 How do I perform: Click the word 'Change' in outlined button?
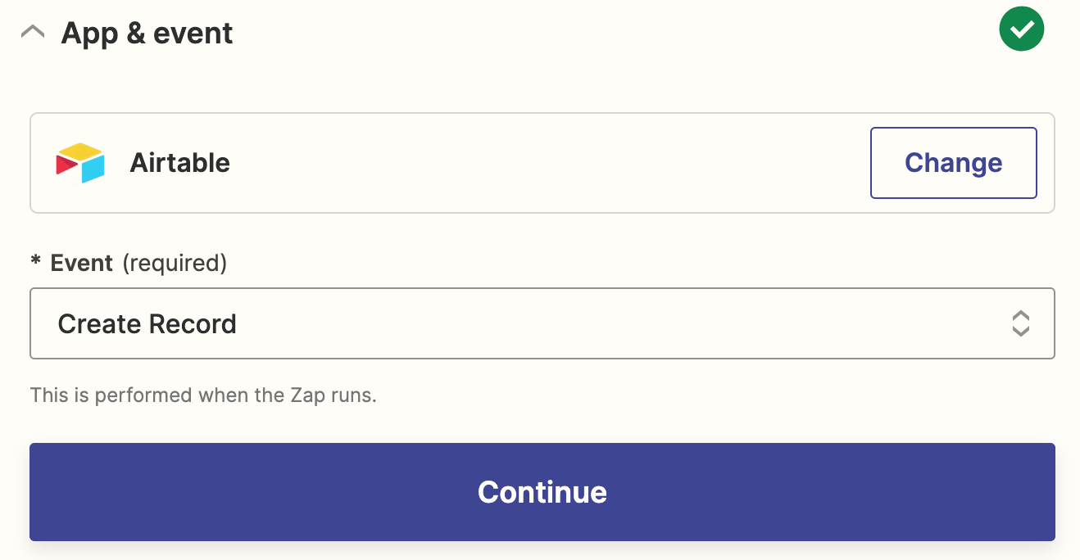coord(953,163)
